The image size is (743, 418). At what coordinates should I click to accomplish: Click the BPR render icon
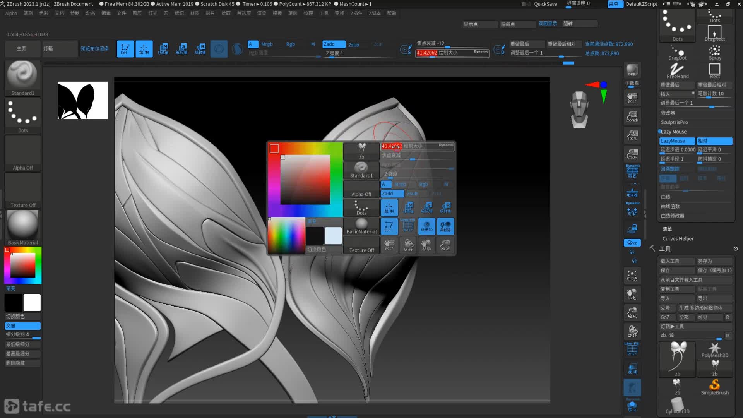pos(632,70)
